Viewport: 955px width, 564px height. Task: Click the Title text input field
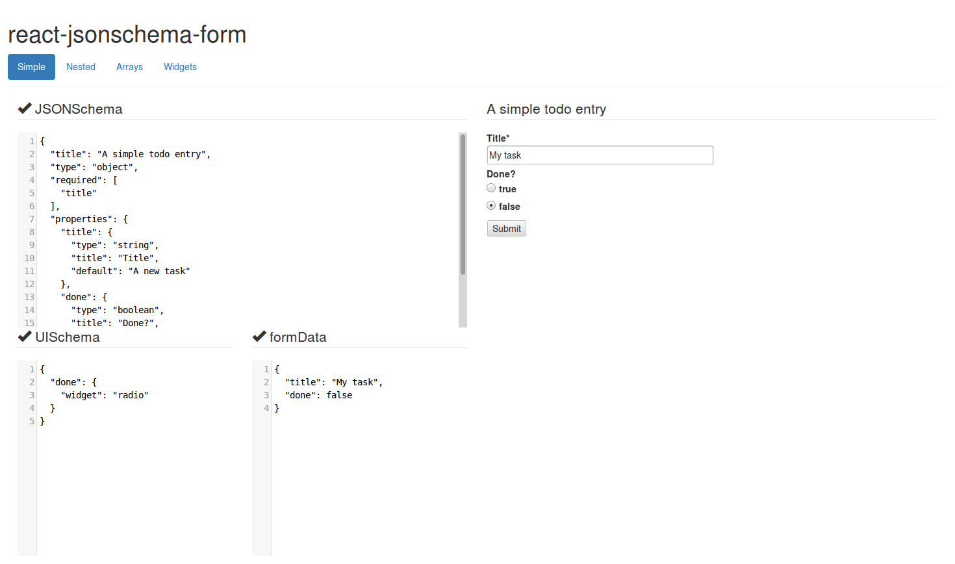pyautogui.click(x=600, y=155)
